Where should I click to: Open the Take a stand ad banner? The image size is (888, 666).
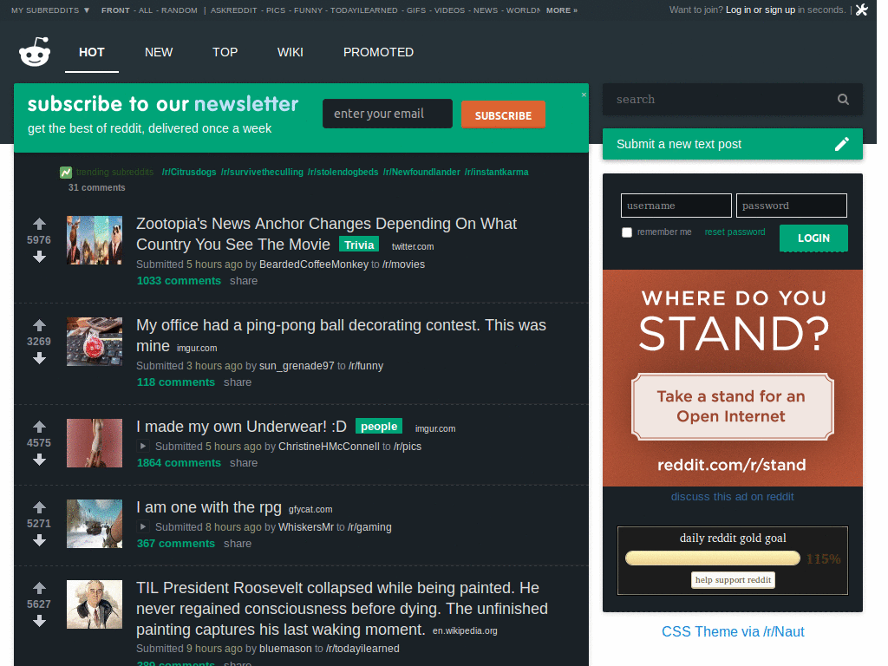(x=732, y=378)
